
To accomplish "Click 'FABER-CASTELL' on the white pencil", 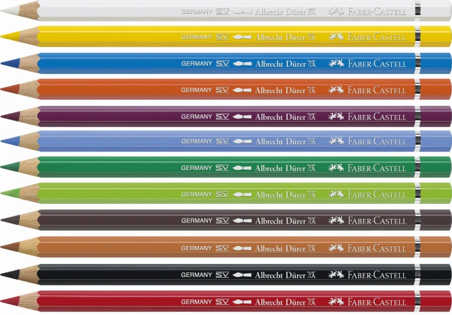I will pyautogui.click(x=377, y=12).
